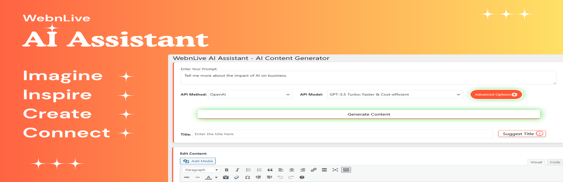Screen dimensions: 563x182
Task: Insert a numbered list
Action: click(x=259, y=170)
